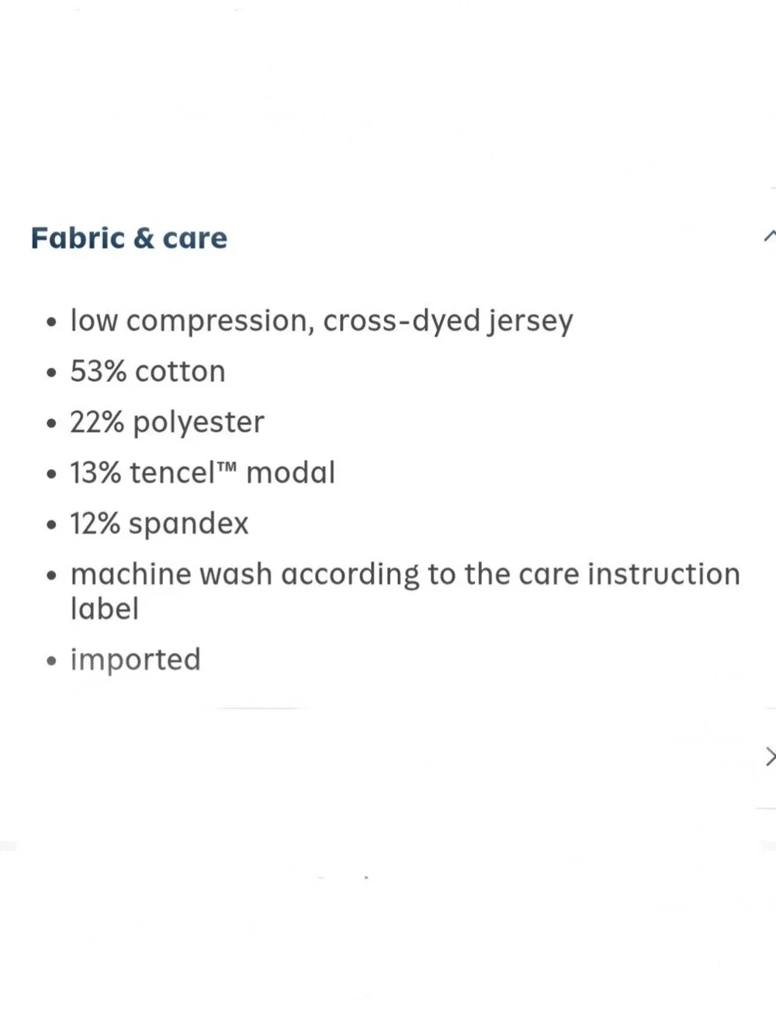776x1031 pixels.
Task: Click the word "label" on second line
Action: pos(104,609)
